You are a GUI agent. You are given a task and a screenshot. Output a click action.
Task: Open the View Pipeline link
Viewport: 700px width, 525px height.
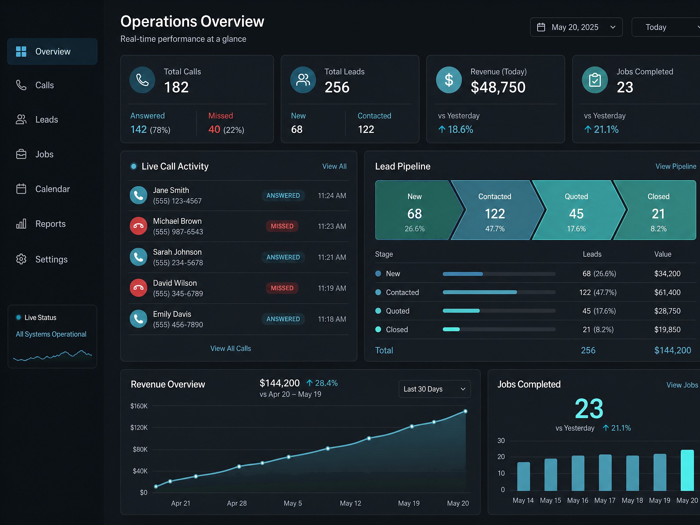tap(676, 166)
